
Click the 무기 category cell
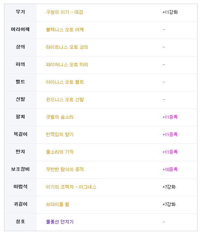tap(20, 12)
